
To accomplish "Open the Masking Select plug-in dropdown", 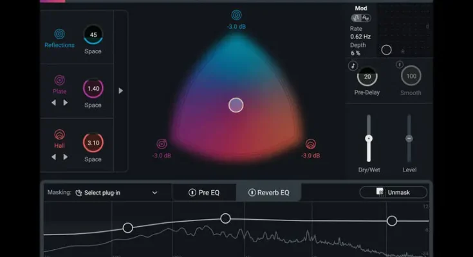I will point(116,192).
